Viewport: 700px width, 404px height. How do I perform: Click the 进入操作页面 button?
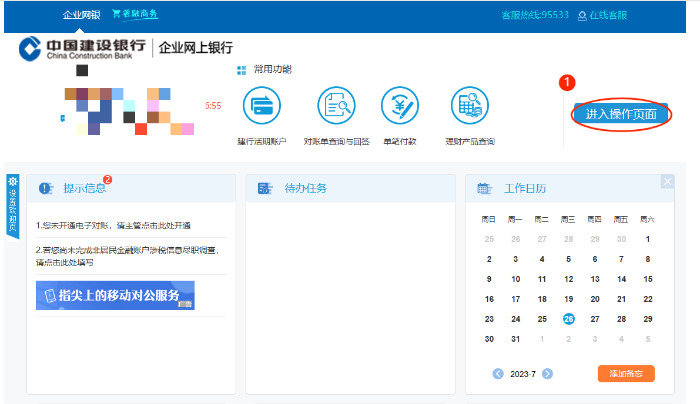(621, 114)
